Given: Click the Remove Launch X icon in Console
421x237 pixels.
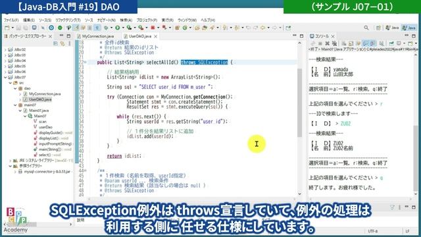Looking at the screenshot, I should [327, 43].
